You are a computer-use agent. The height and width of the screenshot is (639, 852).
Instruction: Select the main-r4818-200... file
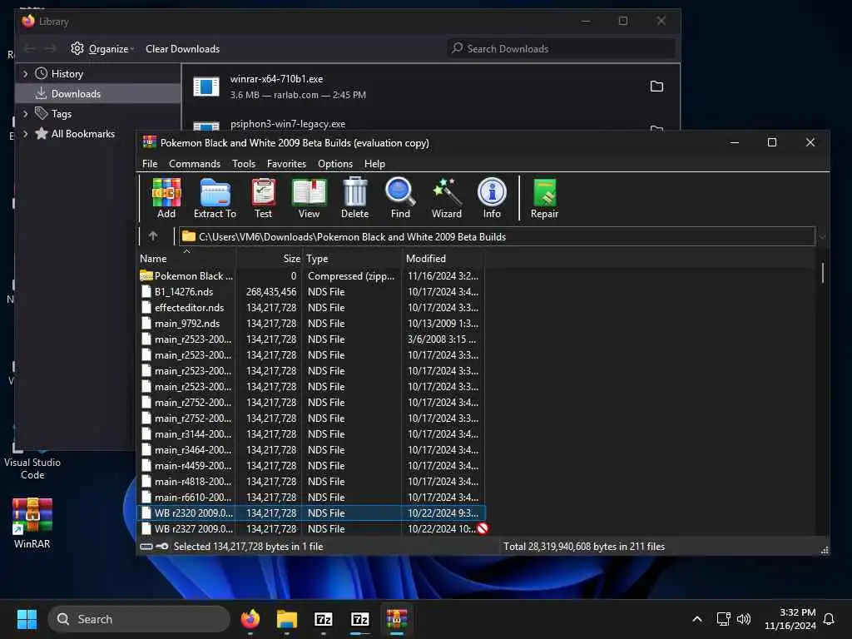(311, 482)
